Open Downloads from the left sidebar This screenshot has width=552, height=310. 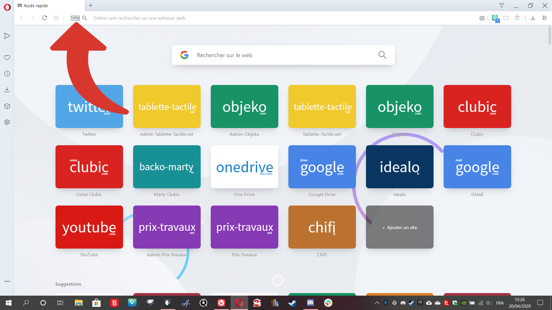click(x=7, y=90)
